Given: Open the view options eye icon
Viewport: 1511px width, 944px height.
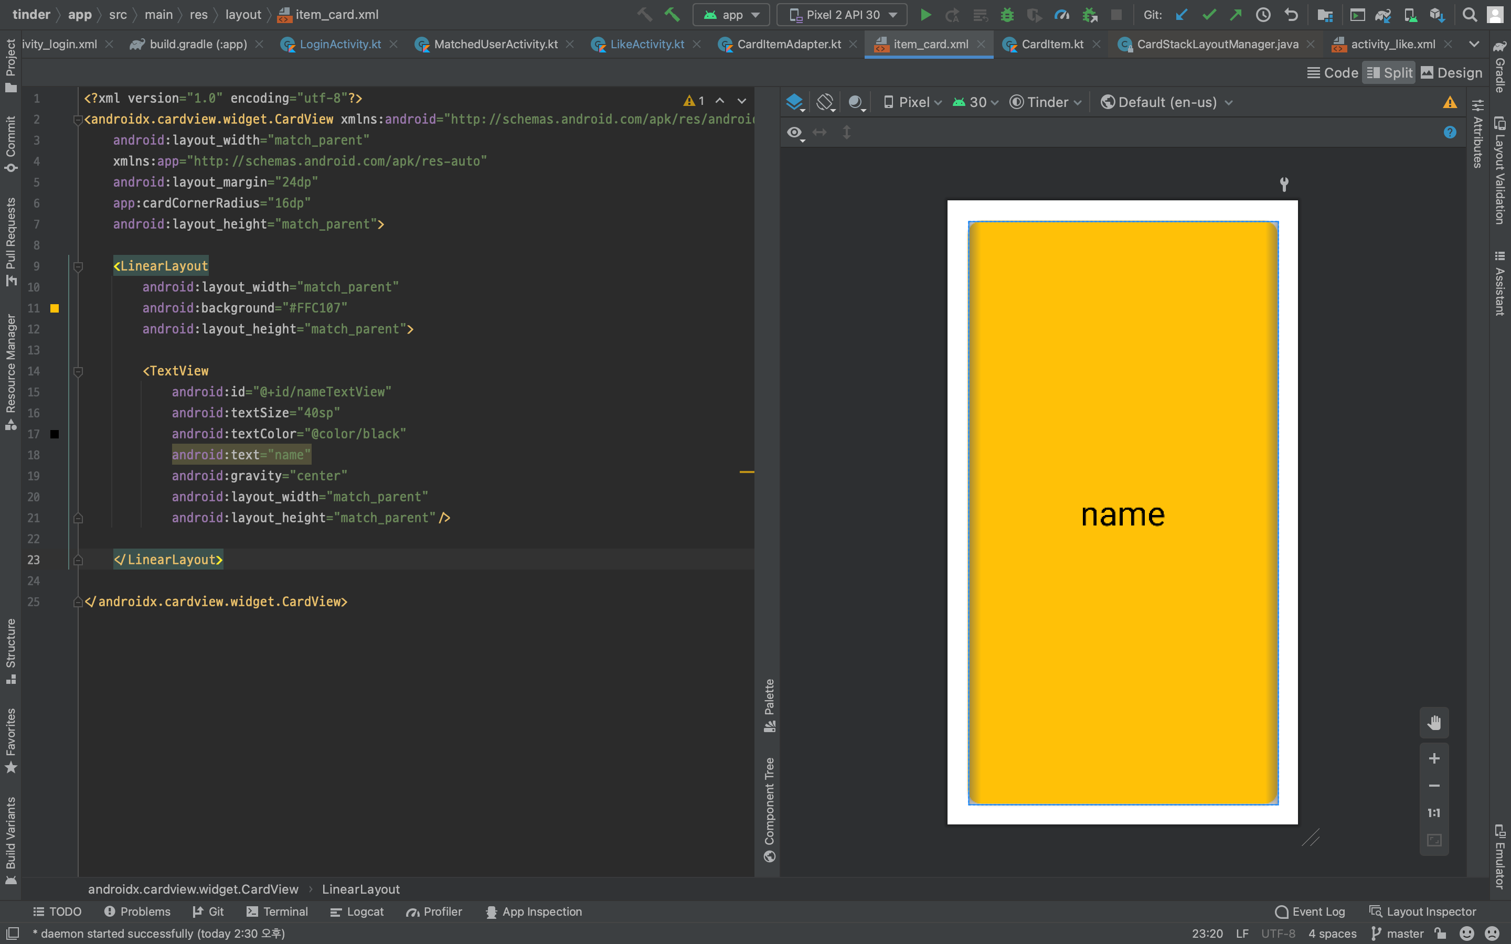Looking at the screenshot, I should [x=794, y=132].
